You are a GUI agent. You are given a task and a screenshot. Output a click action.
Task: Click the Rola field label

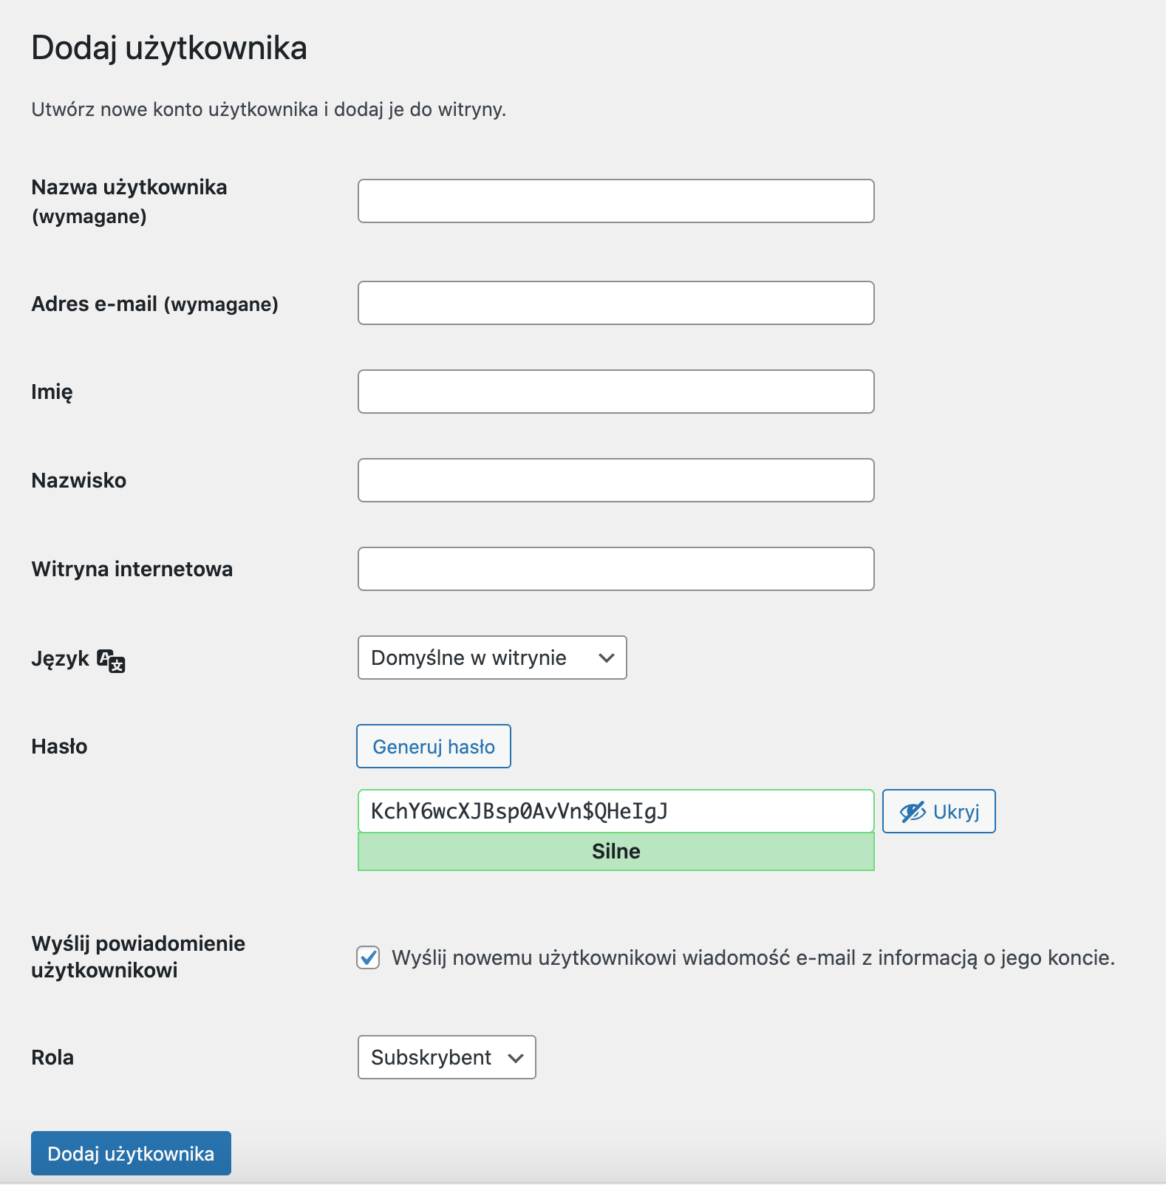click(x=52, y=1057)
